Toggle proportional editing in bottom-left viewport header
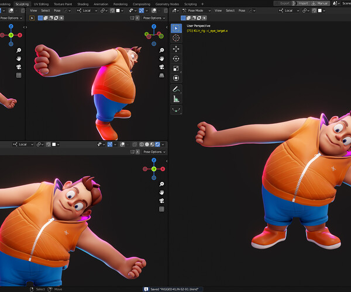The width and height of the screenshot is (351, 292). coord(49,144)
